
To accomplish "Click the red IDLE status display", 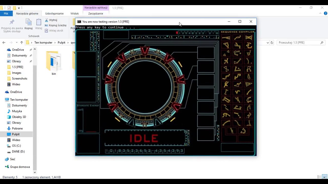I will (x=144, y=138).
